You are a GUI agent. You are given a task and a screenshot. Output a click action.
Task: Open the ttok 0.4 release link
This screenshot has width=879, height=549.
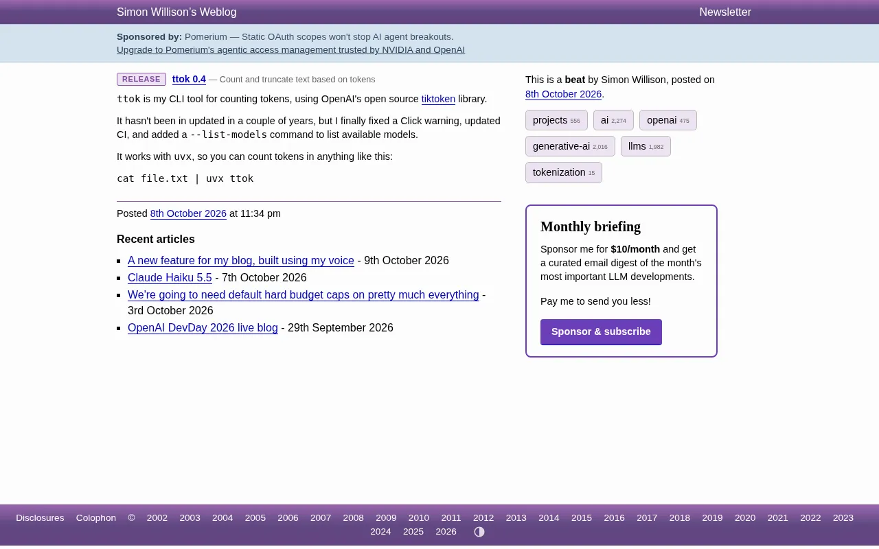pyautogui.click(x=189, y=80)
